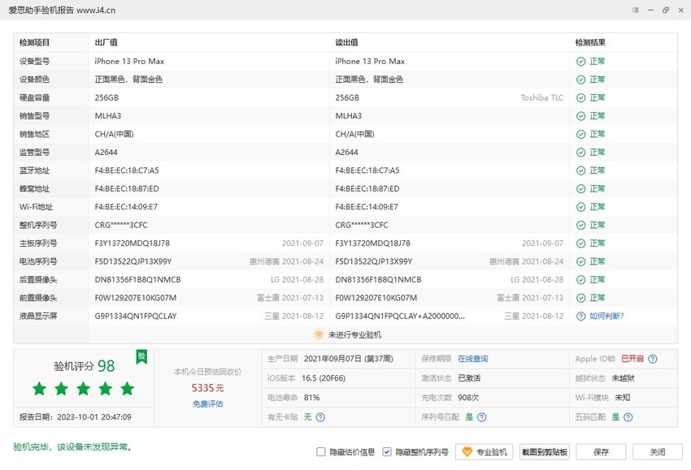Click the first green rating star
The height and width of the screenshot is (470, 691).
39,389
